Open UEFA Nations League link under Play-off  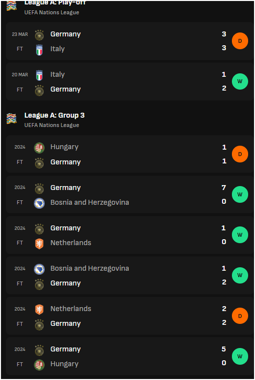pos(52,13)
